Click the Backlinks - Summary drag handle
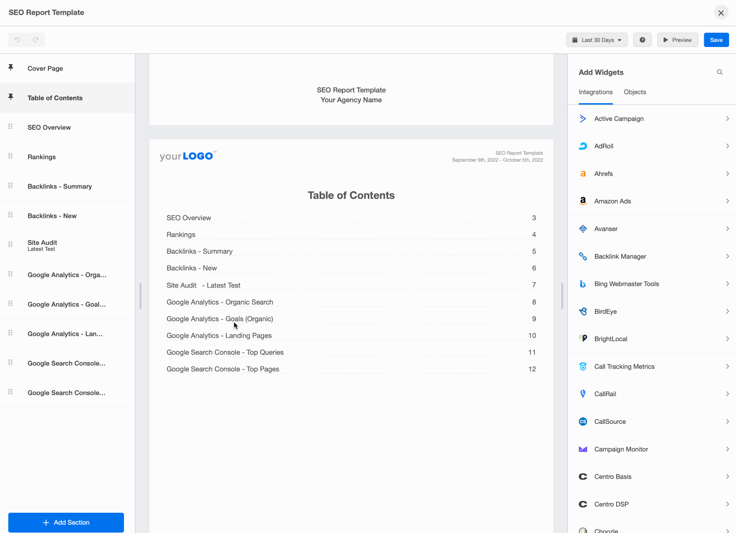 [x=10, y=185]
